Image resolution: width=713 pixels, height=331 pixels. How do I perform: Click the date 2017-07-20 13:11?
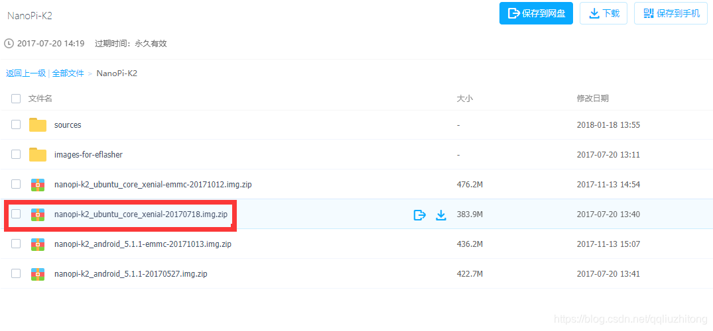coord(608,155)
